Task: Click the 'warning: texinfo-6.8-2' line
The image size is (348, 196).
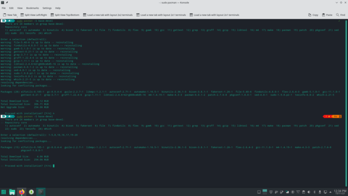Action: 38,76
